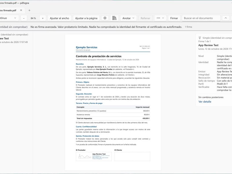Click 'Quinta. Protección de datos' heading
Image resolution: width=232 pixels, height=174 pixels.
pos(88,136)
